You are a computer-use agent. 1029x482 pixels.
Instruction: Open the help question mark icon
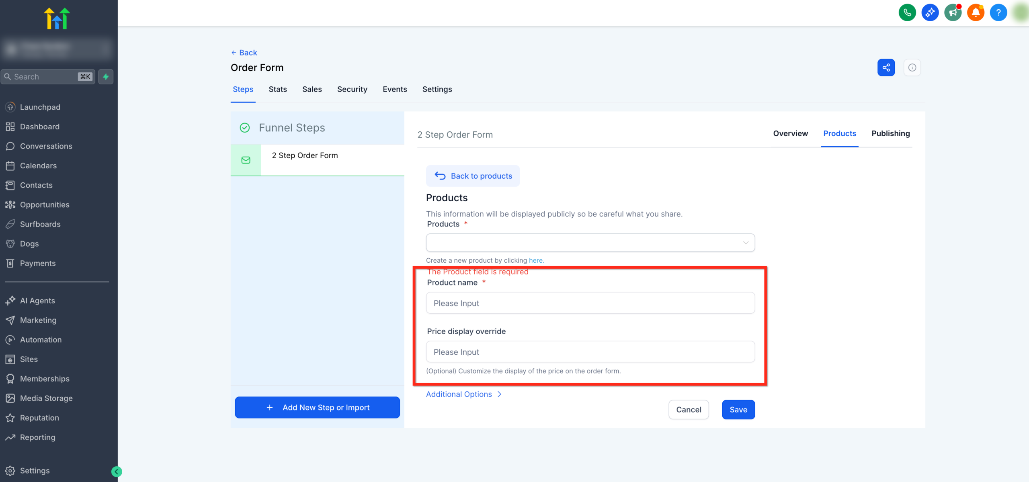[x=999, y=12]
